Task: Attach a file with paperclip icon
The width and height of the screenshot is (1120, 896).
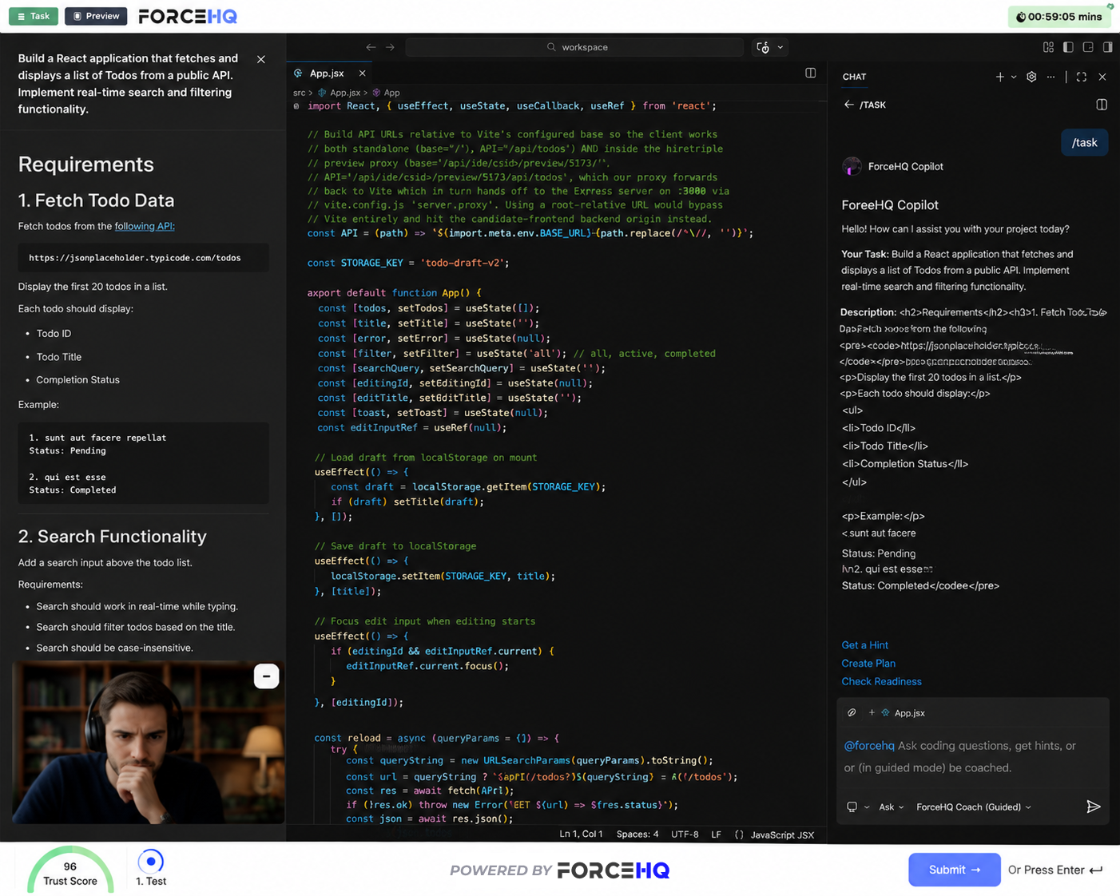Action: tap(852, 712)
